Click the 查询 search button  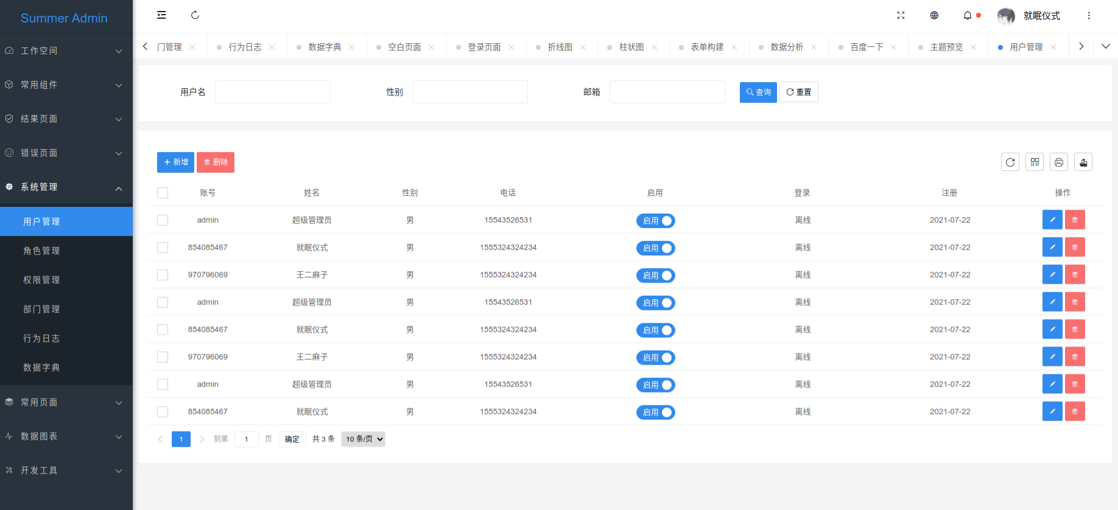pos(758,92)
